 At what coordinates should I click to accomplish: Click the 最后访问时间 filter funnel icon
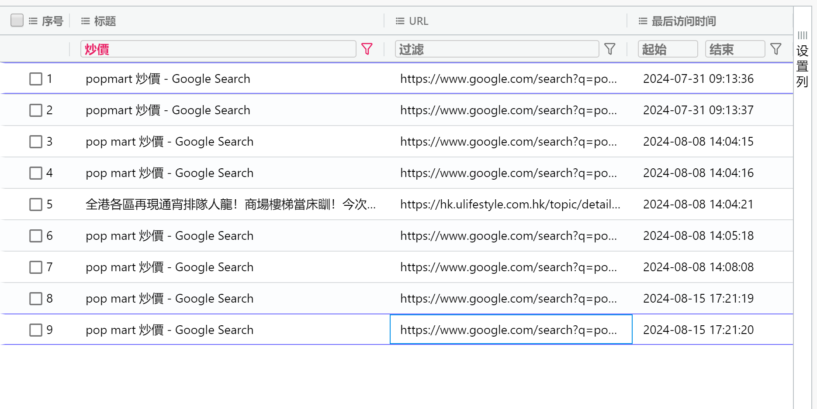776,49
